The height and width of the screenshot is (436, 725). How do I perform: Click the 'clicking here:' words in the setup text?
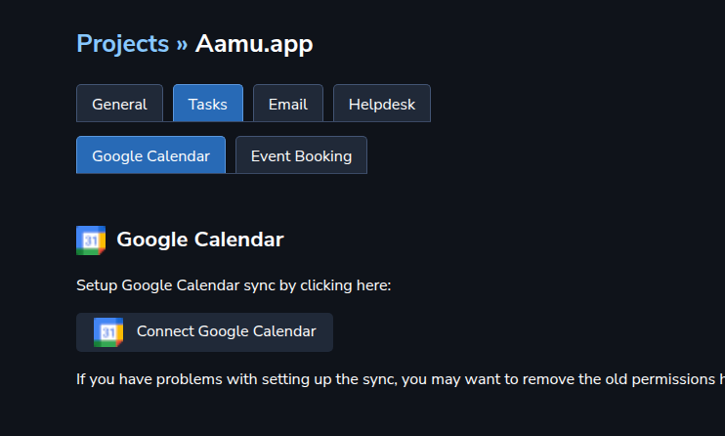[345, 285]
